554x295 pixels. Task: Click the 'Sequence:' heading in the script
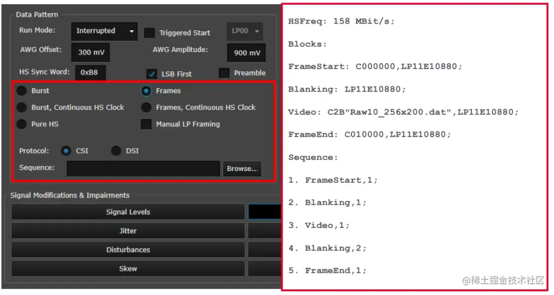(313, 157)
